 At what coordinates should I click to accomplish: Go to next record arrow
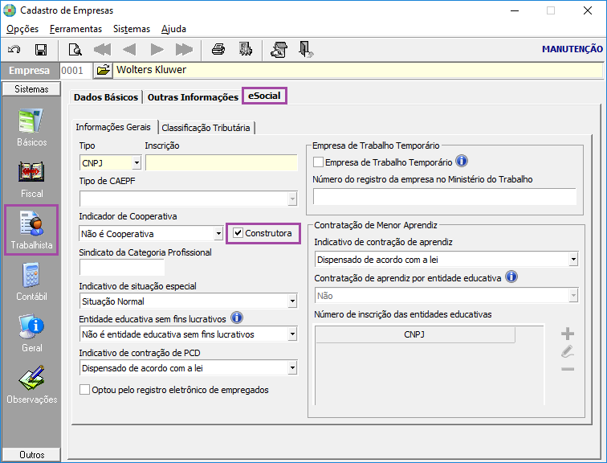point(157,50)
